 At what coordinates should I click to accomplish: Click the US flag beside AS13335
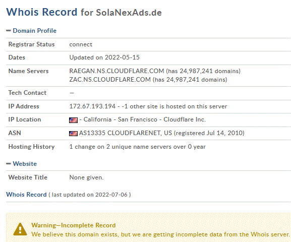click(73, 134)
